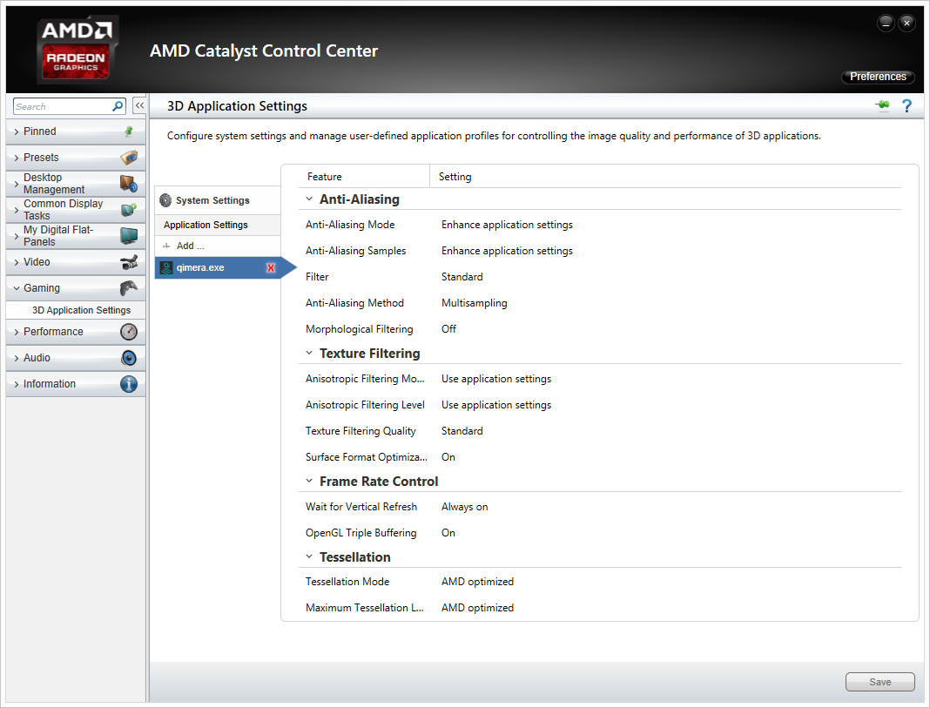Change Anti-Aliasing Samples setting
930x708 pixels.
[507, 251]
